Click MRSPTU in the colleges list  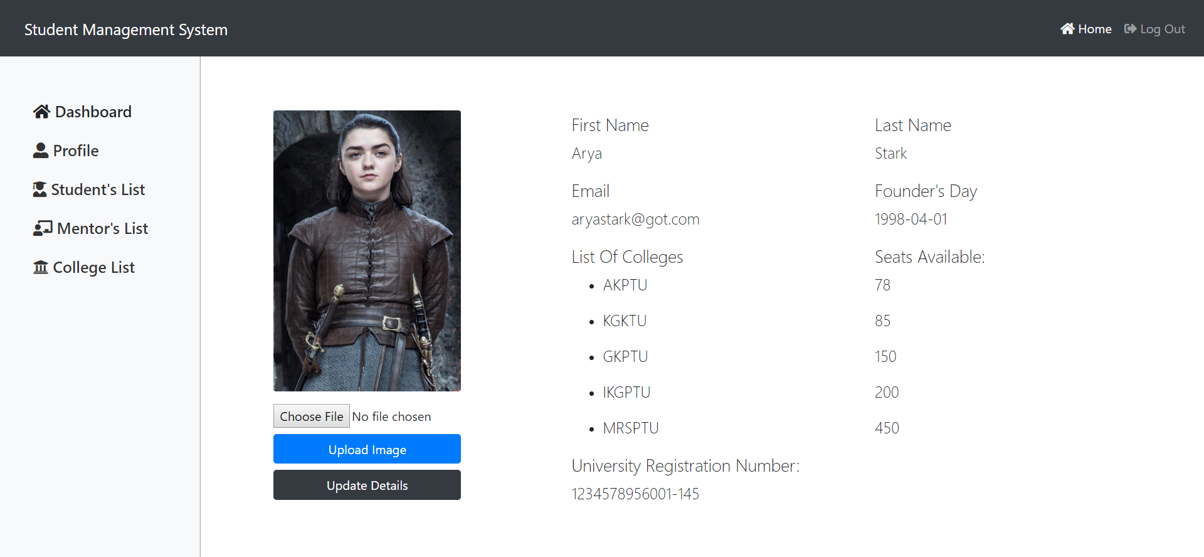coord(631,428)
